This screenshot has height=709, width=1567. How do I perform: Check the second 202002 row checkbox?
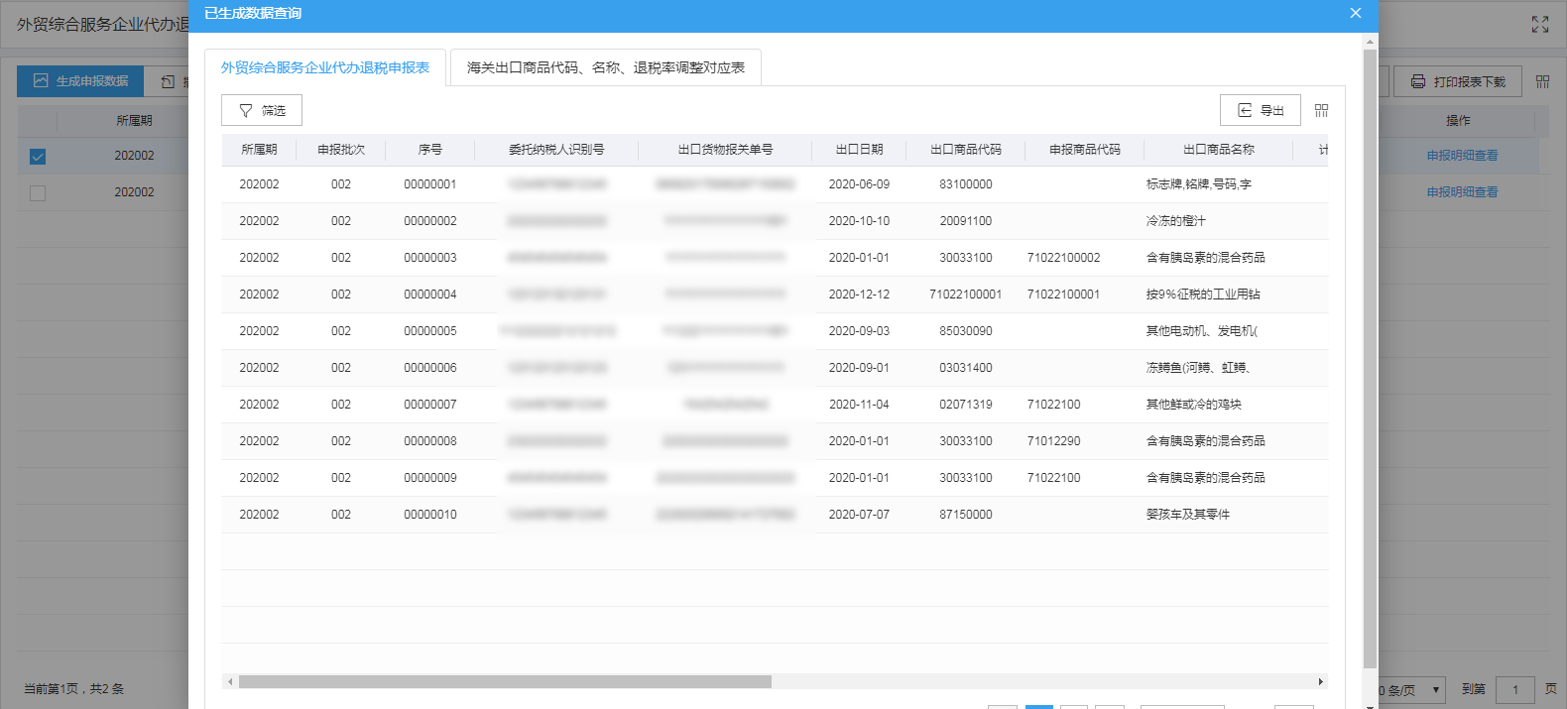tap(38, 193)
